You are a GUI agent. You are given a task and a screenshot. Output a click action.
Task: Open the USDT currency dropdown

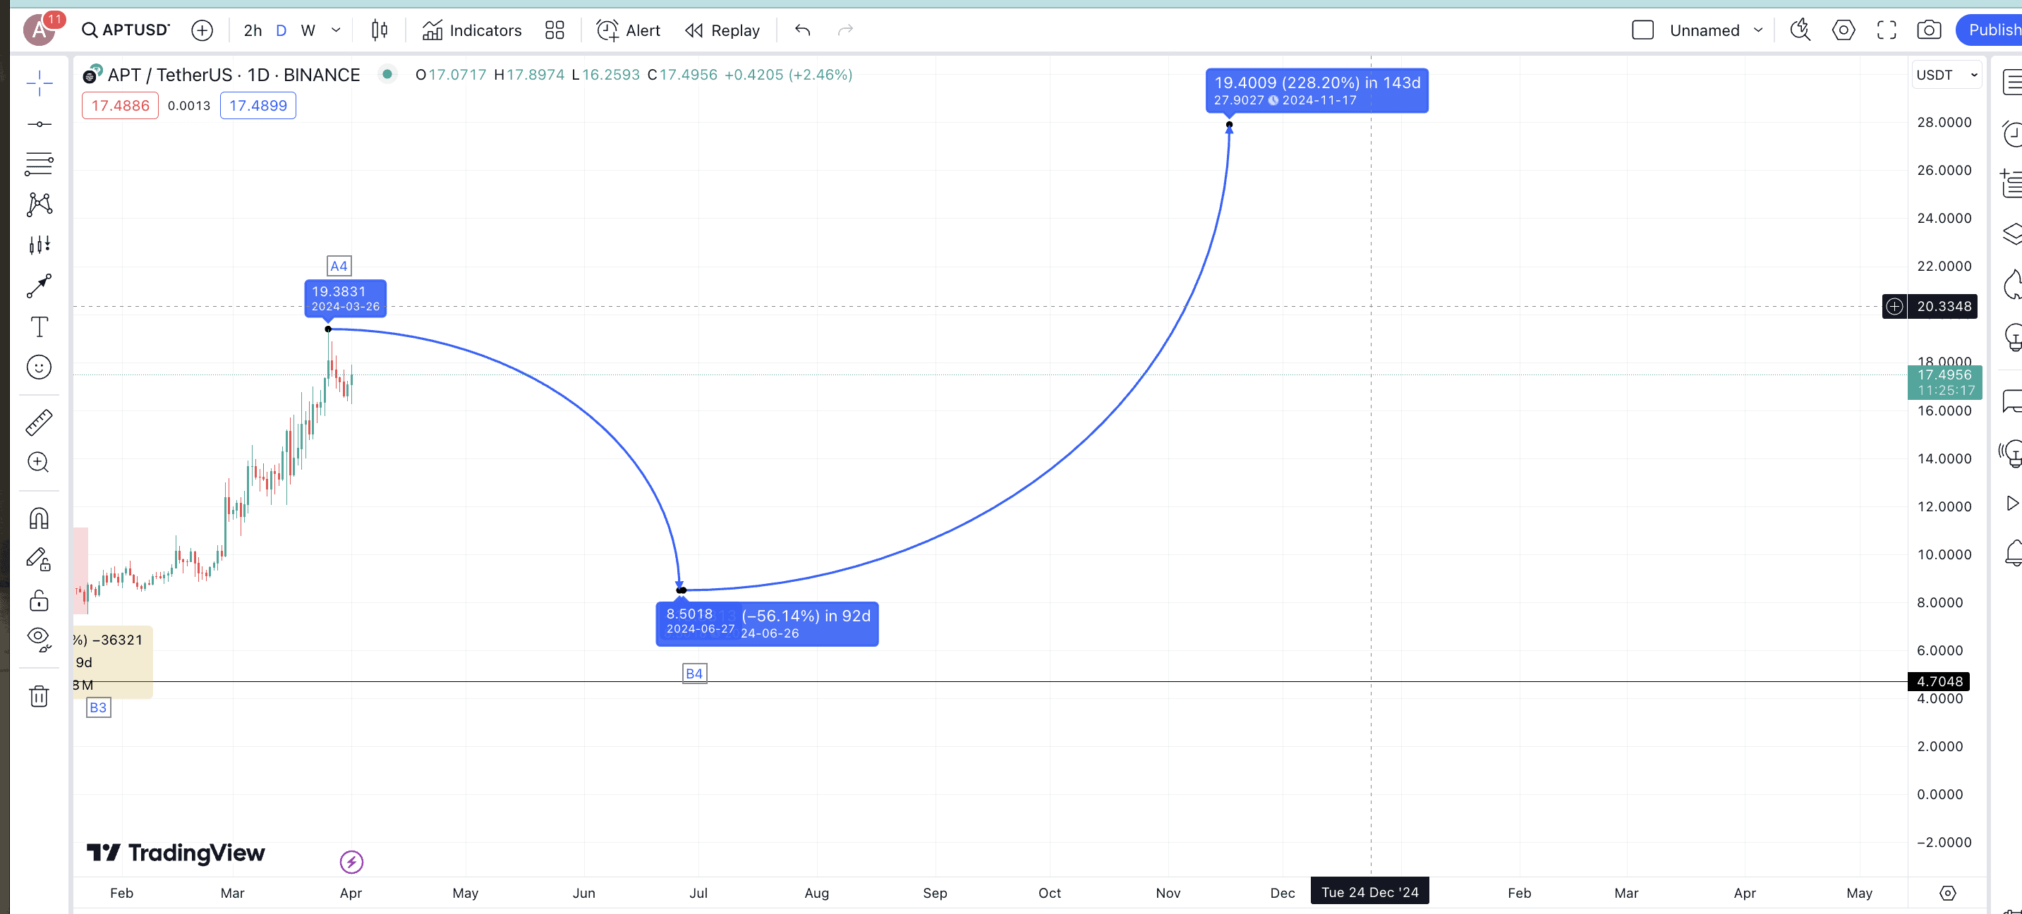pyautogui.click(x=1945, y=75)
